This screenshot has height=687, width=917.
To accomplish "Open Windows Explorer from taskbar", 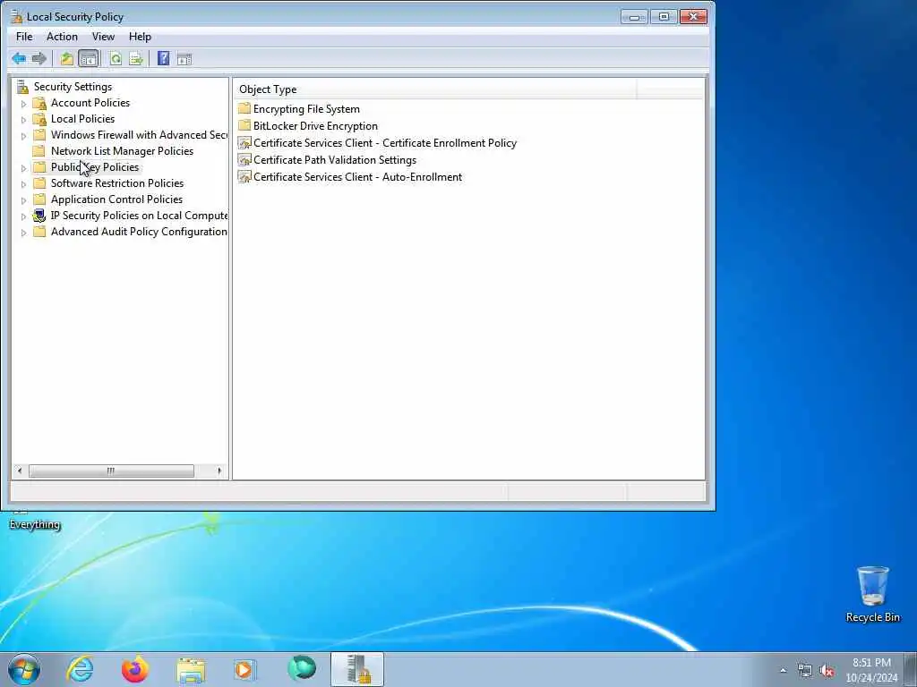I will pos(191,669).
